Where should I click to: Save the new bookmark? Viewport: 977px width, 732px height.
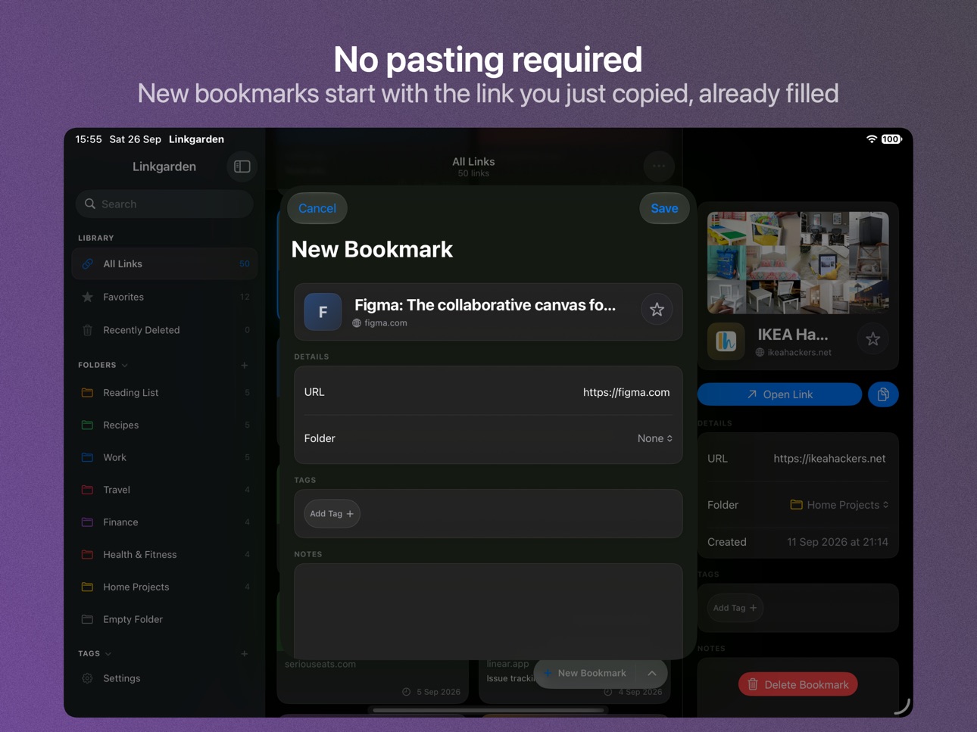(x=664, y=208)
